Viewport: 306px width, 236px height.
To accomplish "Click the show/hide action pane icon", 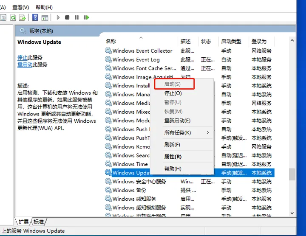I will pos(45,18).
